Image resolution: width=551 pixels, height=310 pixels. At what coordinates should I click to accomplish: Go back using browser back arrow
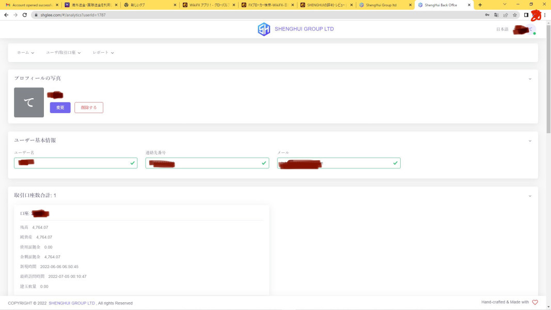tap(6, 15)
